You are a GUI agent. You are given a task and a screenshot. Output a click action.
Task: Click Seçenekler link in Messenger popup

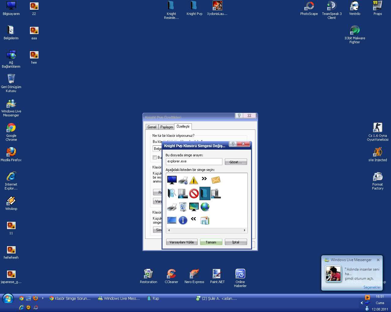tap(372, 287)
